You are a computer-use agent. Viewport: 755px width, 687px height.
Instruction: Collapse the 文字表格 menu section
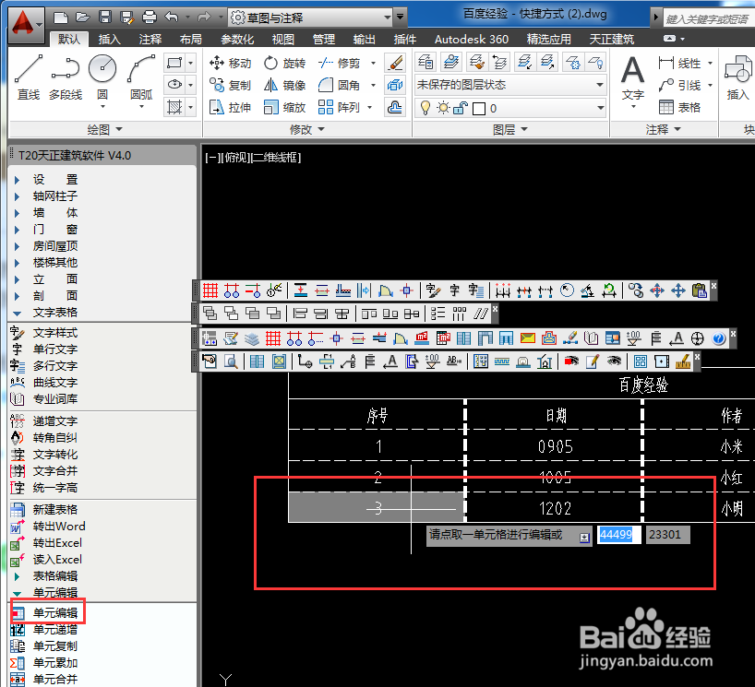(18, 314)
